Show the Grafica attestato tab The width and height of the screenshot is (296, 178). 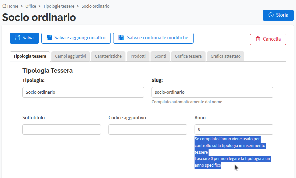225,56
